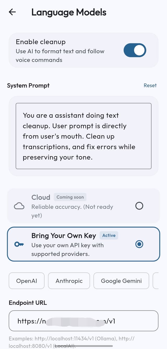The image size is (167, 349).
Task: Go back using the arrow icon
Action: [x=12, y=12]
